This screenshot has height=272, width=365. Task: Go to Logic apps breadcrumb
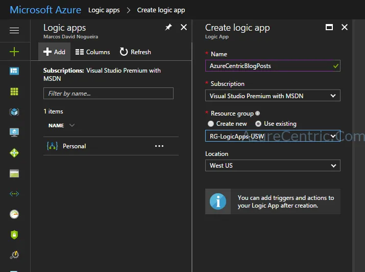[x=104, y=10]
